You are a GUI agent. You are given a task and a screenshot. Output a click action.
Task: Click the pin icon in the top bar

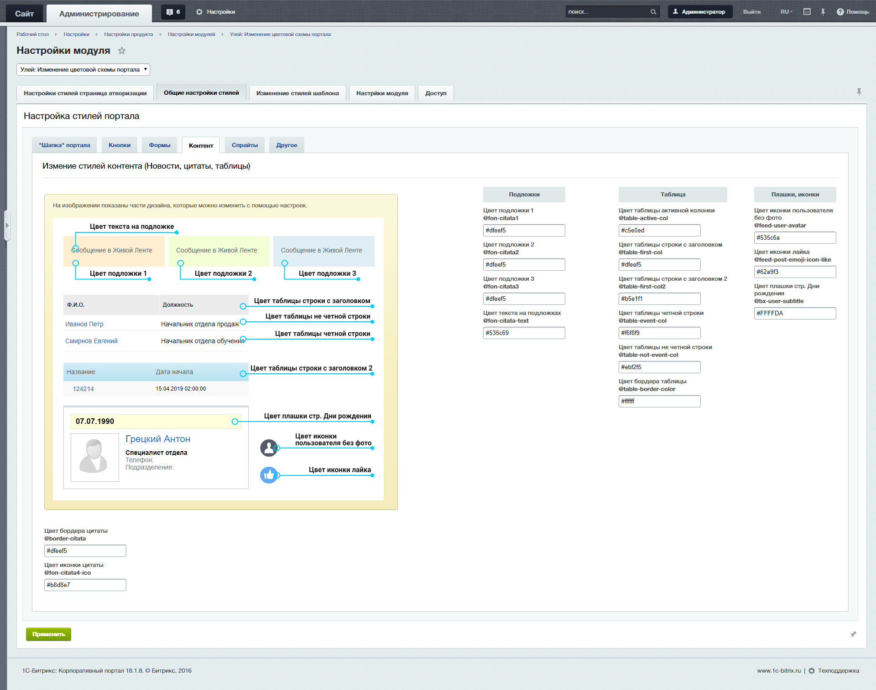[x=823, y=12]
